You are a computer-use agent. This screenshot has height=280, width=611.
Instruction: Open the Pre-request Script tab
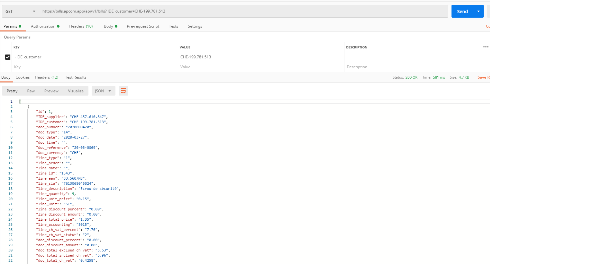tap(143, 26)
